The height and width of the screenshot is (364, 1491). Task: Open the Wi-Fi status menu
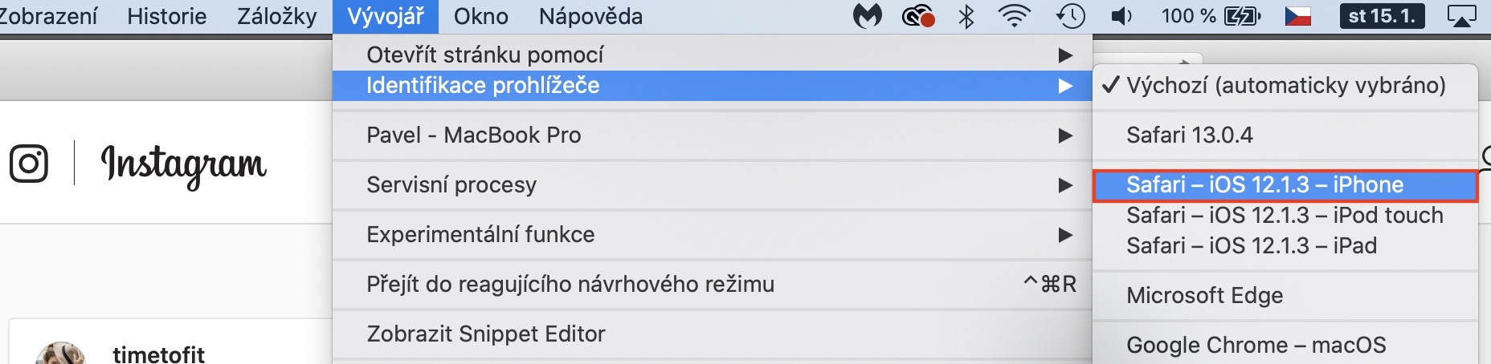coord(1015,16)
